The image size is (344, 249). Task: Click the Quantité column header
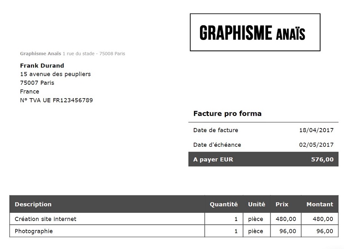click(224, 204)
